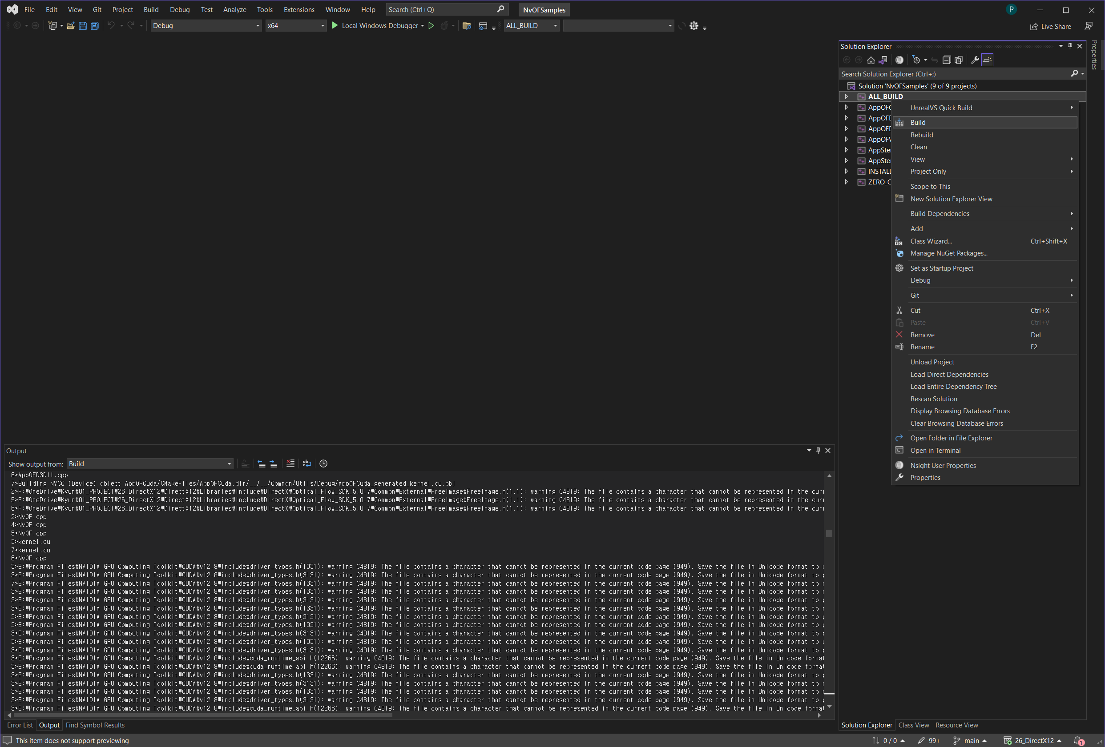The width and height of the screenshot is (1105, 747).
Task: Toggle timestamp display in Output toolbar
Action: [x=323, y=463]
